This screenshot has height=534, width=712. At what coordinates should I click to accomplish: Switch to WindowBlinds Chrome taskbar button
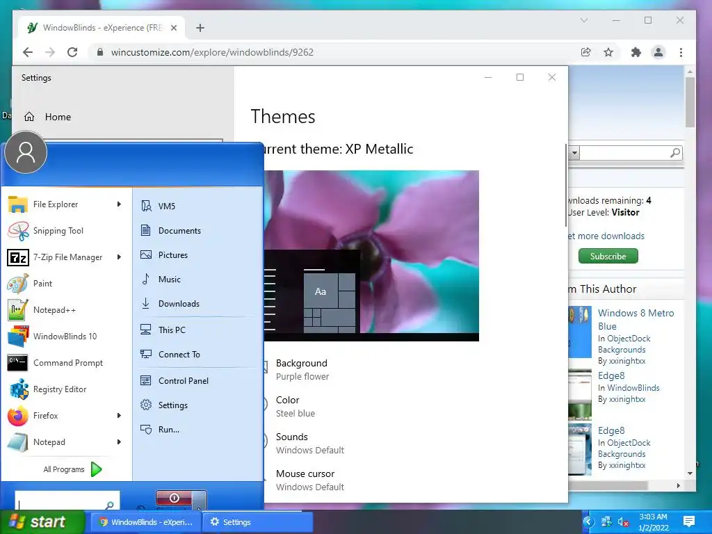click(x=147, y=522)
